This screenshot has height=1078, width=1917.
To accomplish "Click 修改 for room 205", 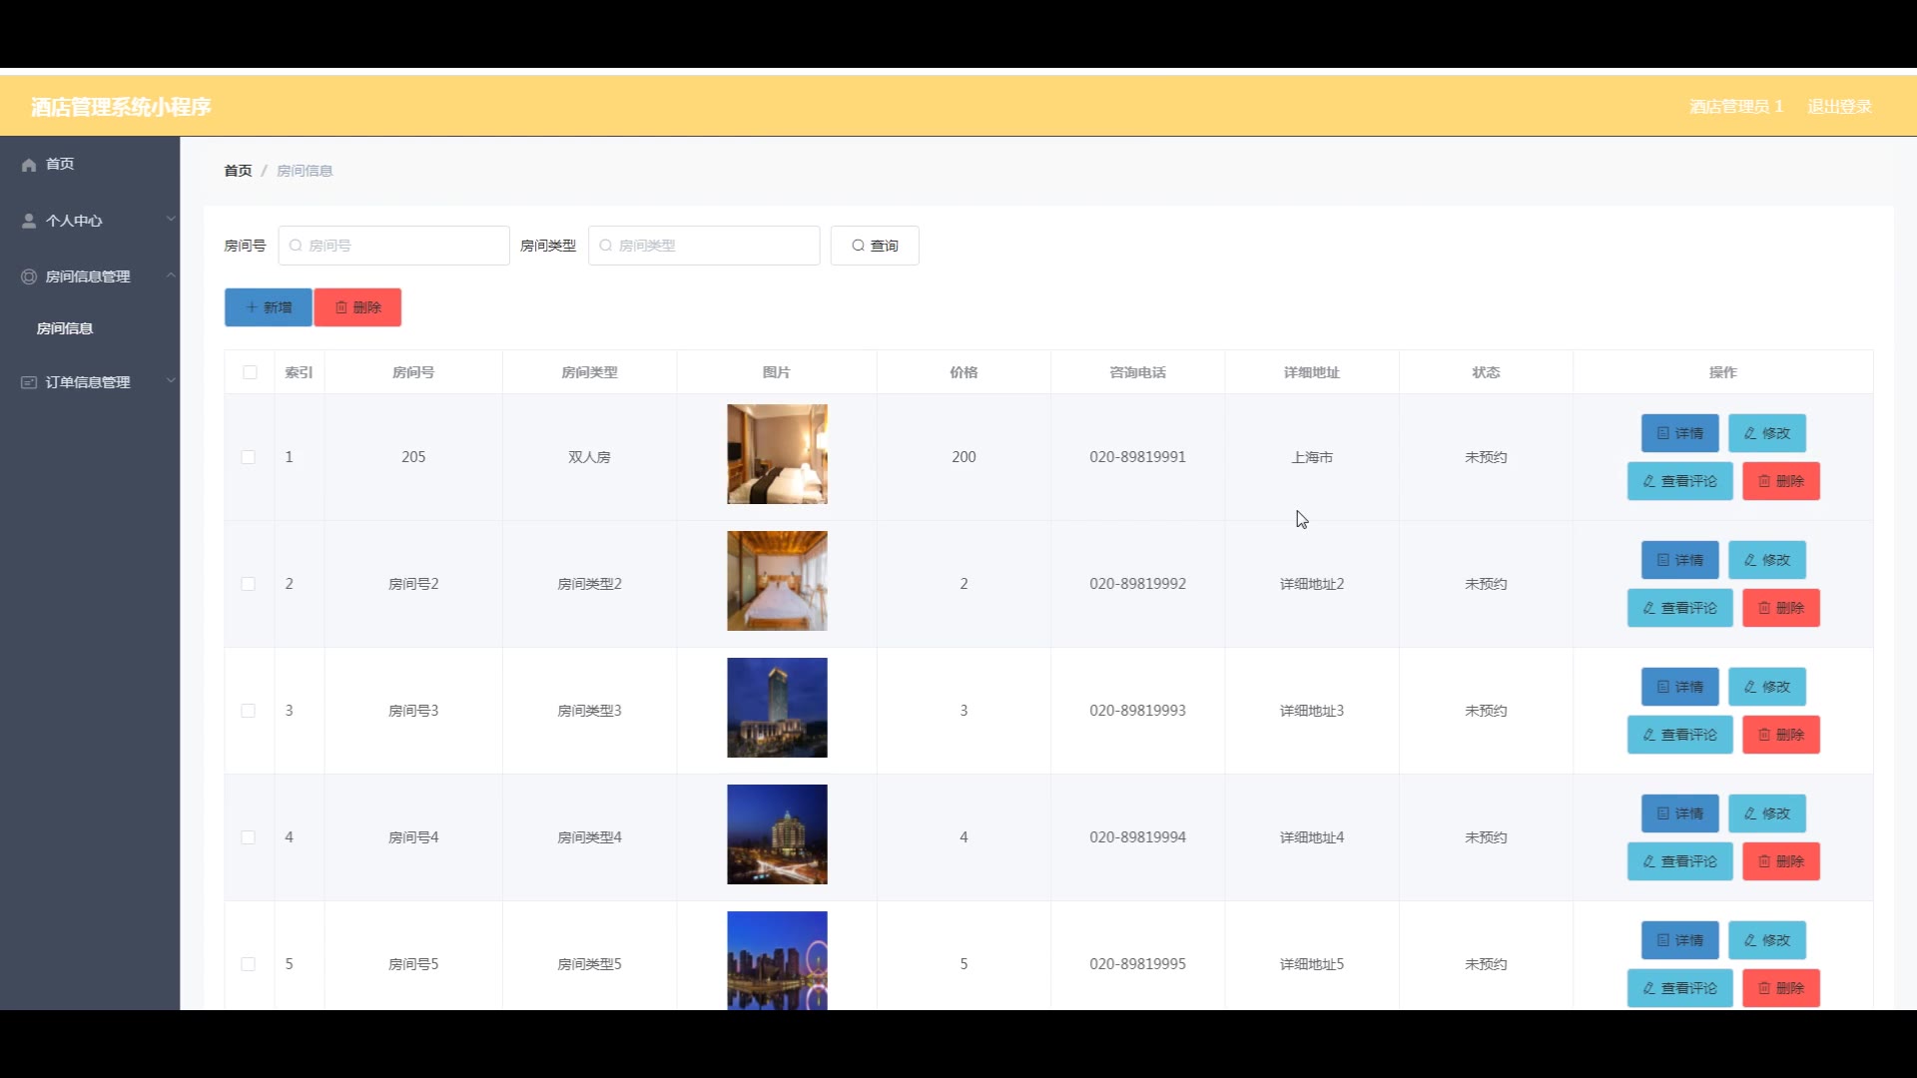I will point(1767,433).
